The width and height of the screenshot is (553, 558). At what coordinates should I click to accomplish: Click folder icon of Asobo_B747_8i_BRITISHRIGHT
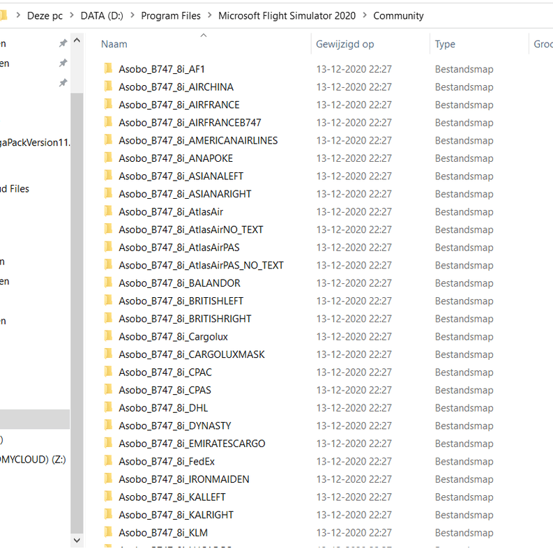click(x=108, y=318)
